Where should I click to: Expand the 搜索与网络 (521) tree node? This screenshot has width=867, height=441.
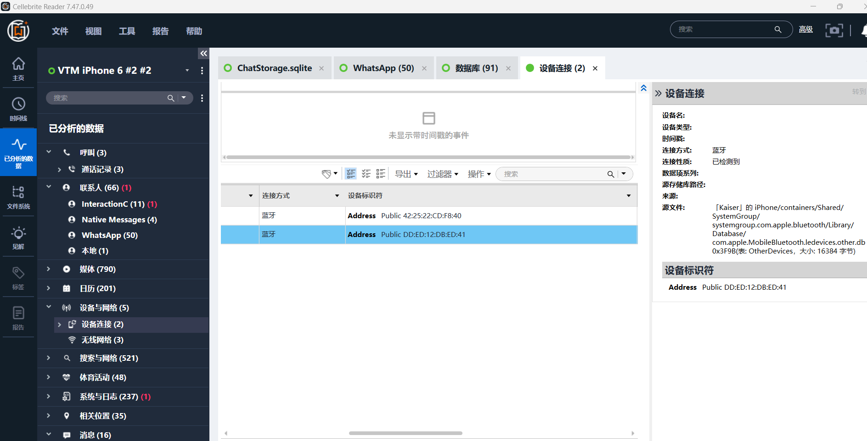pyautogui.click(x=49, y=358)
